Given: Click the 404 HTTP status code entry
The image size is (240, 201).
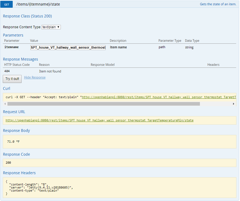Looking at the screenshot, I should tap(7, 71).
